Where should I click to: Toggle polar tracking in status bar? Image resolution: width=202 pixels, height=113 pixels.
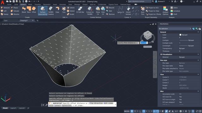(144, 111)
